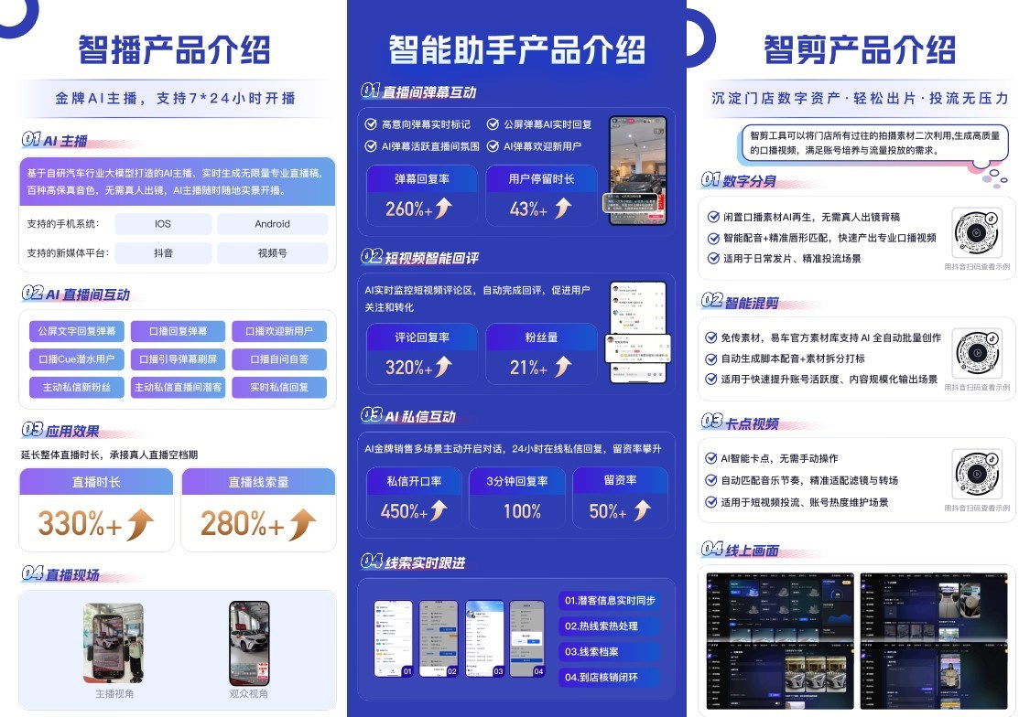
Task: Click the checkmark beside AI弹幕欢迎新用户
Action: pyautogui.click(x=493, y=146)
